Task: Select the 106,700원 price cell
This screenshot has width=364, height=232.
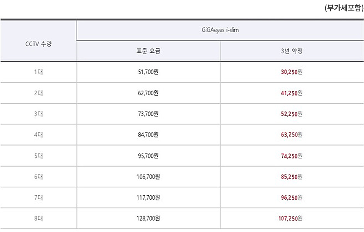Action: (148, 177)
